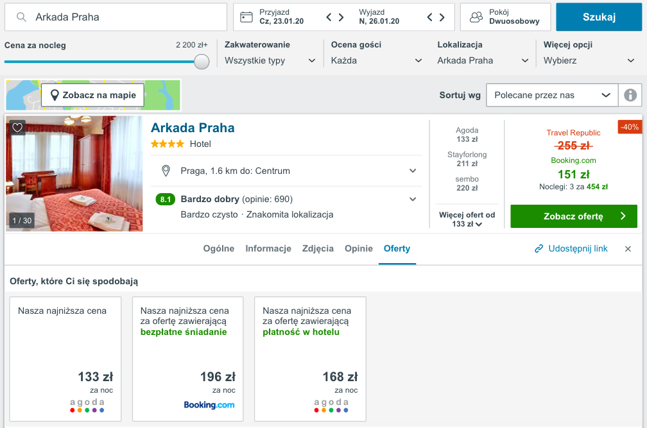
Task: Close the hotel details panel
Action: click(x=628, y=249)
